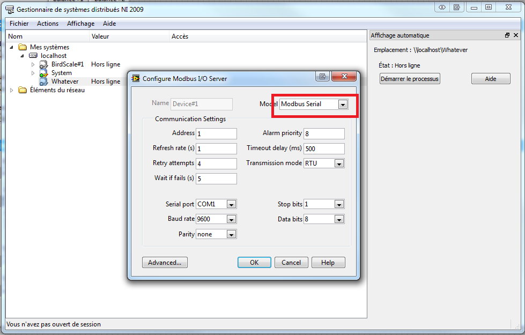The height and width of the screenshot is (335, 525).
Task: Close the Configure Modbus I/O Server dialog
Action: (344, 76)
